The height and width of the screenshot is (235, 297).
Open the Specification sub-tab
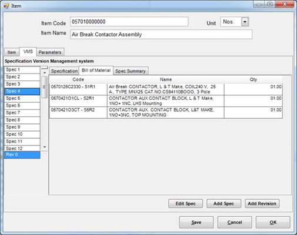(x=64, y=71)
